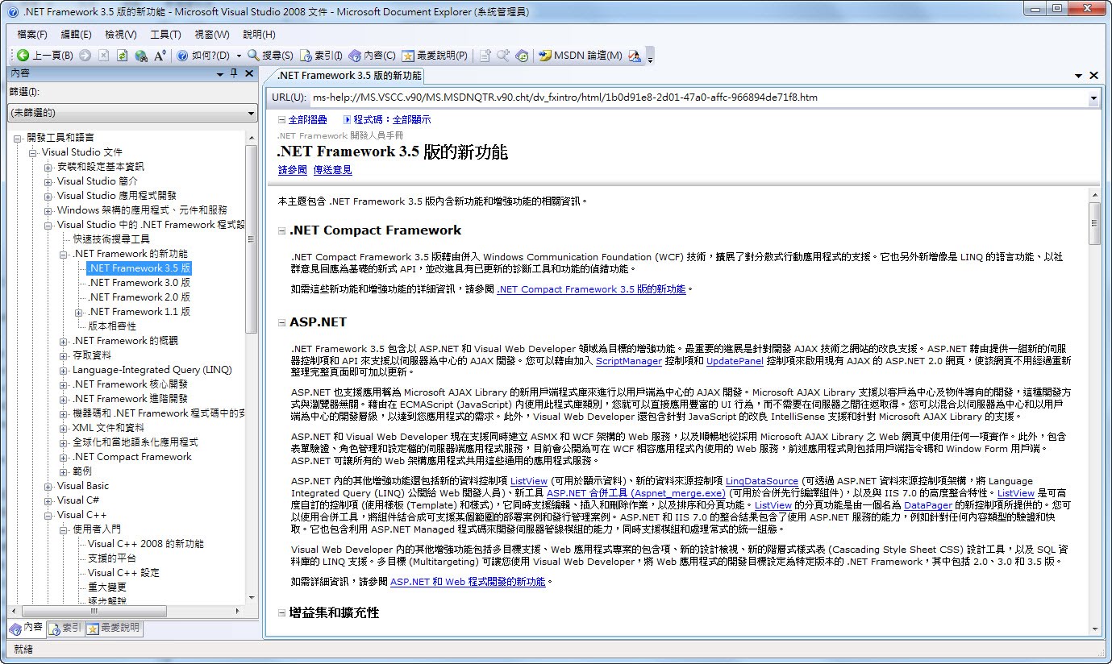Open the URL address dropdown arrow
The height and width of the screenshot is (664, 1112).
tap(1093, 98)
